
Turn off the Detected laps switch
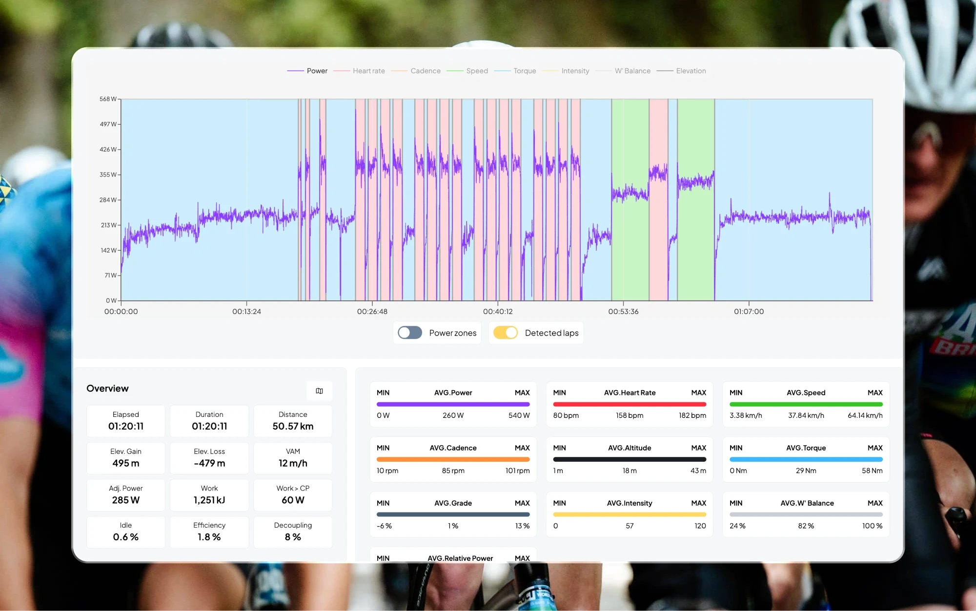(505, 333)
